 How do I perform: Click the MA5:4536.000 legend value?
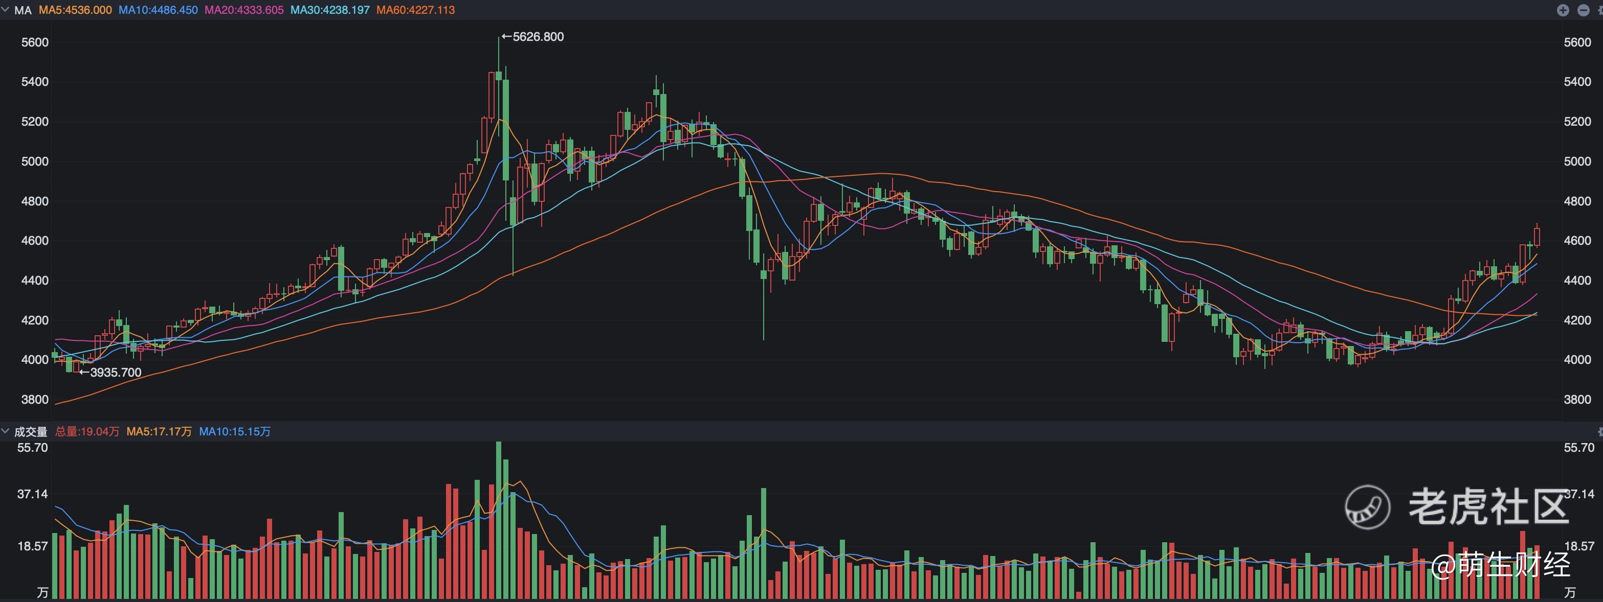(75, 10)
